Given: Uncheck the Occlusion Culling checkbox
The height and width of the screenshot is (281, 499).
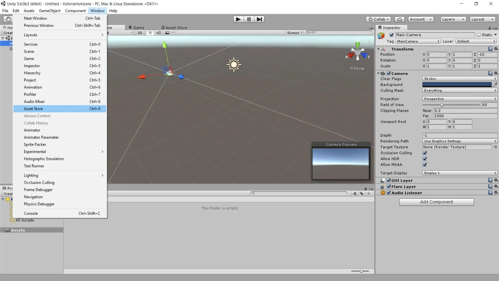Looking at the screenshot, I should tap(425, 153).
